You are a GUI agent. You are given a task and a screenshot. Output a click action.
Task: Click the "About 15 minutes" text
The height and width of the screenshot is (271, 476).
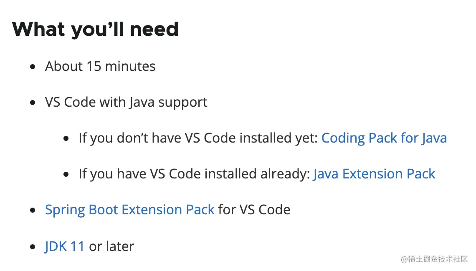click(x=100, y=66)
